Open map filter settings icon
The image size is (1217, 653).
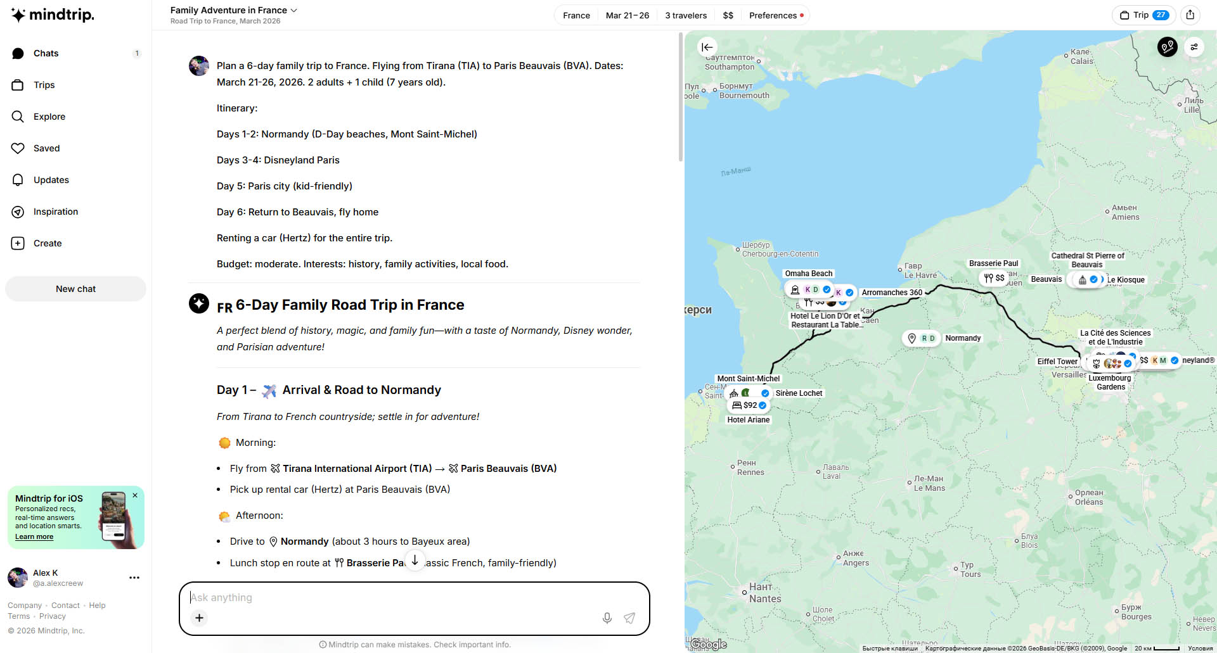coord(1194,47)
